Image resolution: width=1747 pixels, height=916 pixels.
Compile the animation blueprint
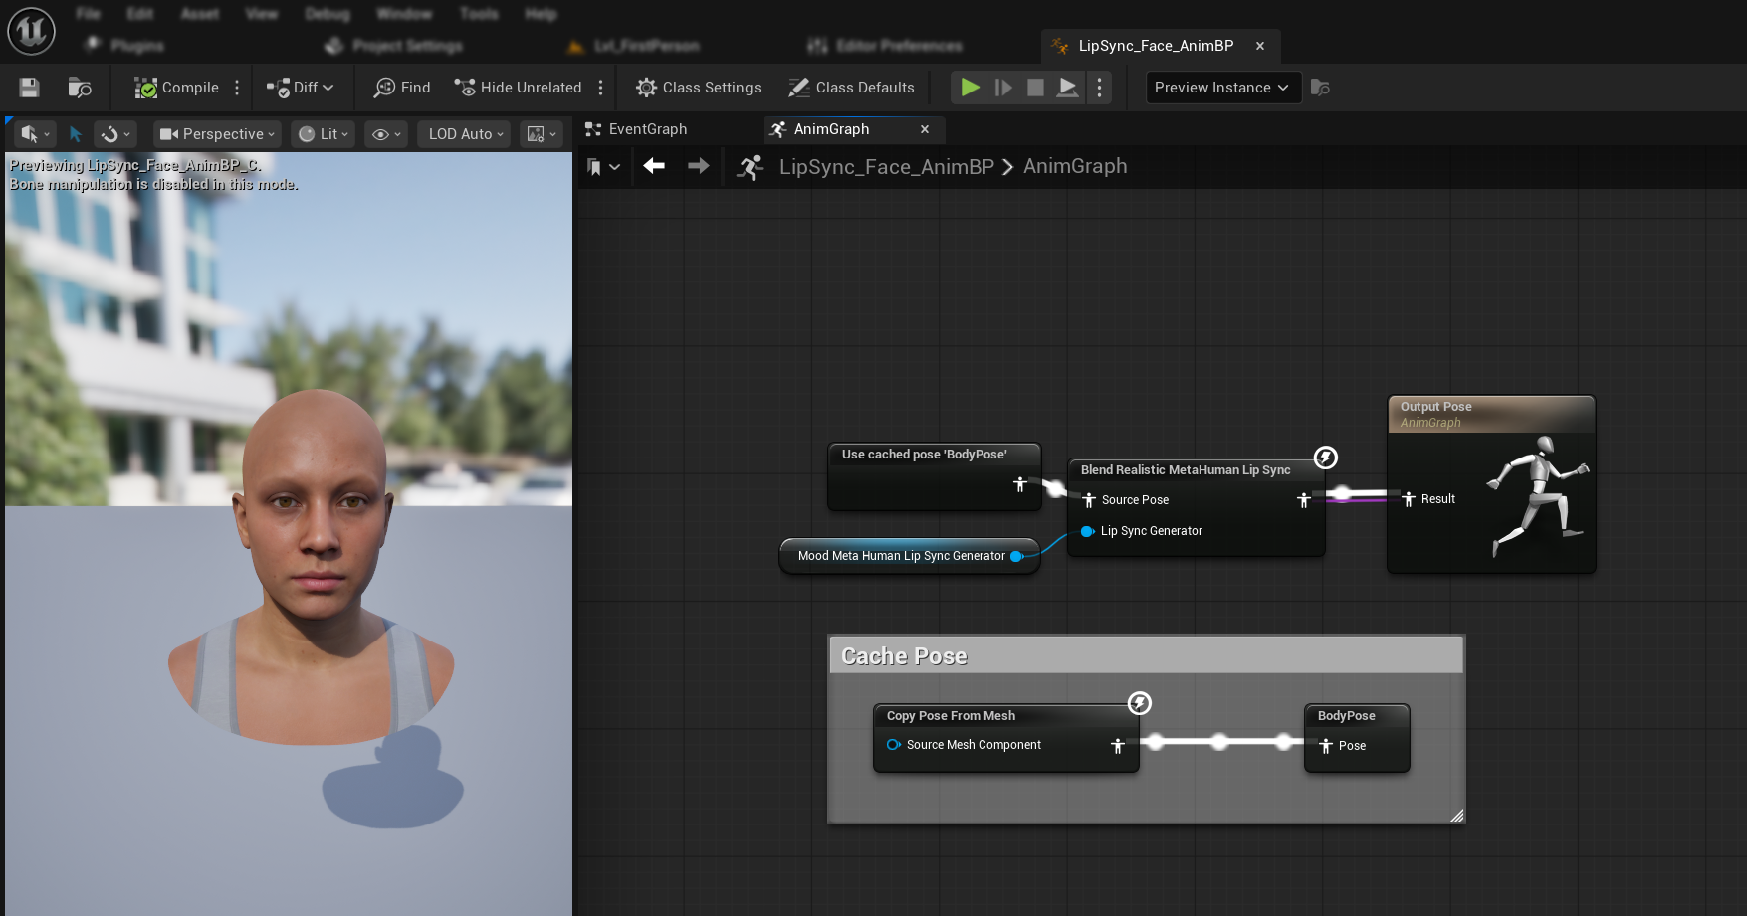click(x=177, y=88)
